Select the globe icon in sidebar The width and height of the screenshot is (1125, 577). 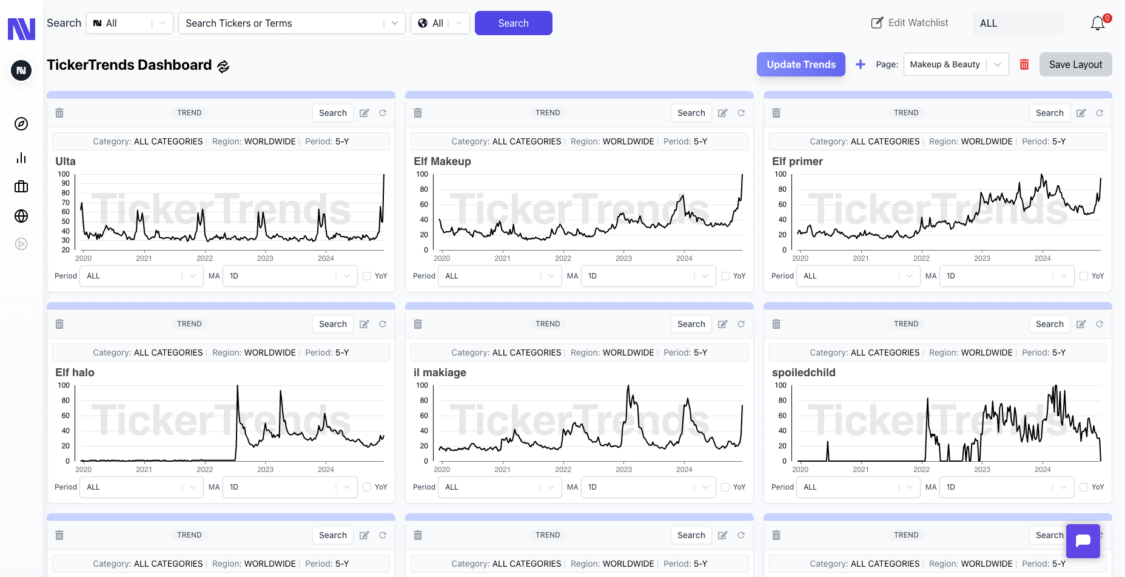(21, 216)
